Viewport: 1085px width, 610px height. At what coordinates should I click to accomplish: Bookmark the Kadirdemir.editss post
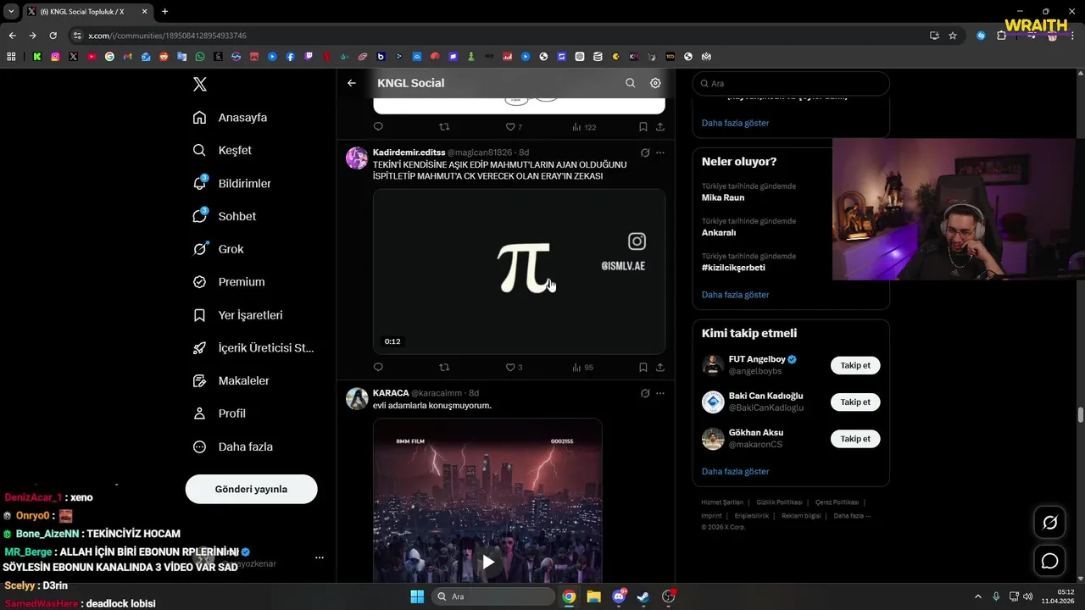coord(643,368)
